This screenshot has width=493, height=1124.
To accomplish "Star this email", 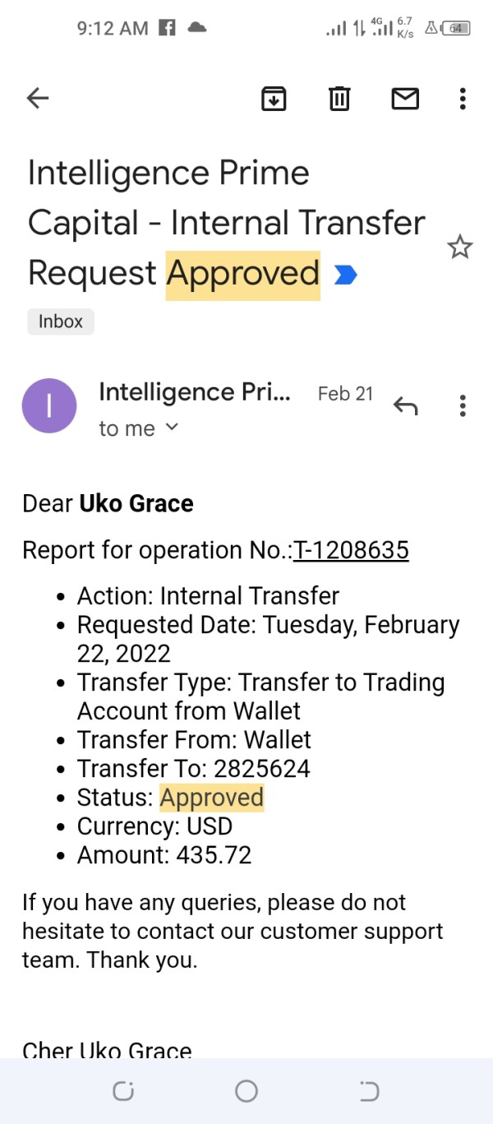I will 460,247.
